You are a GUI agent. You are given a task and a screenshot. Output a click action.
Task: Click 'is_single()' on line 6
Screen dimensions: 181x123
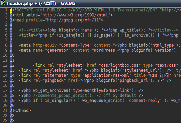(72, 35)
